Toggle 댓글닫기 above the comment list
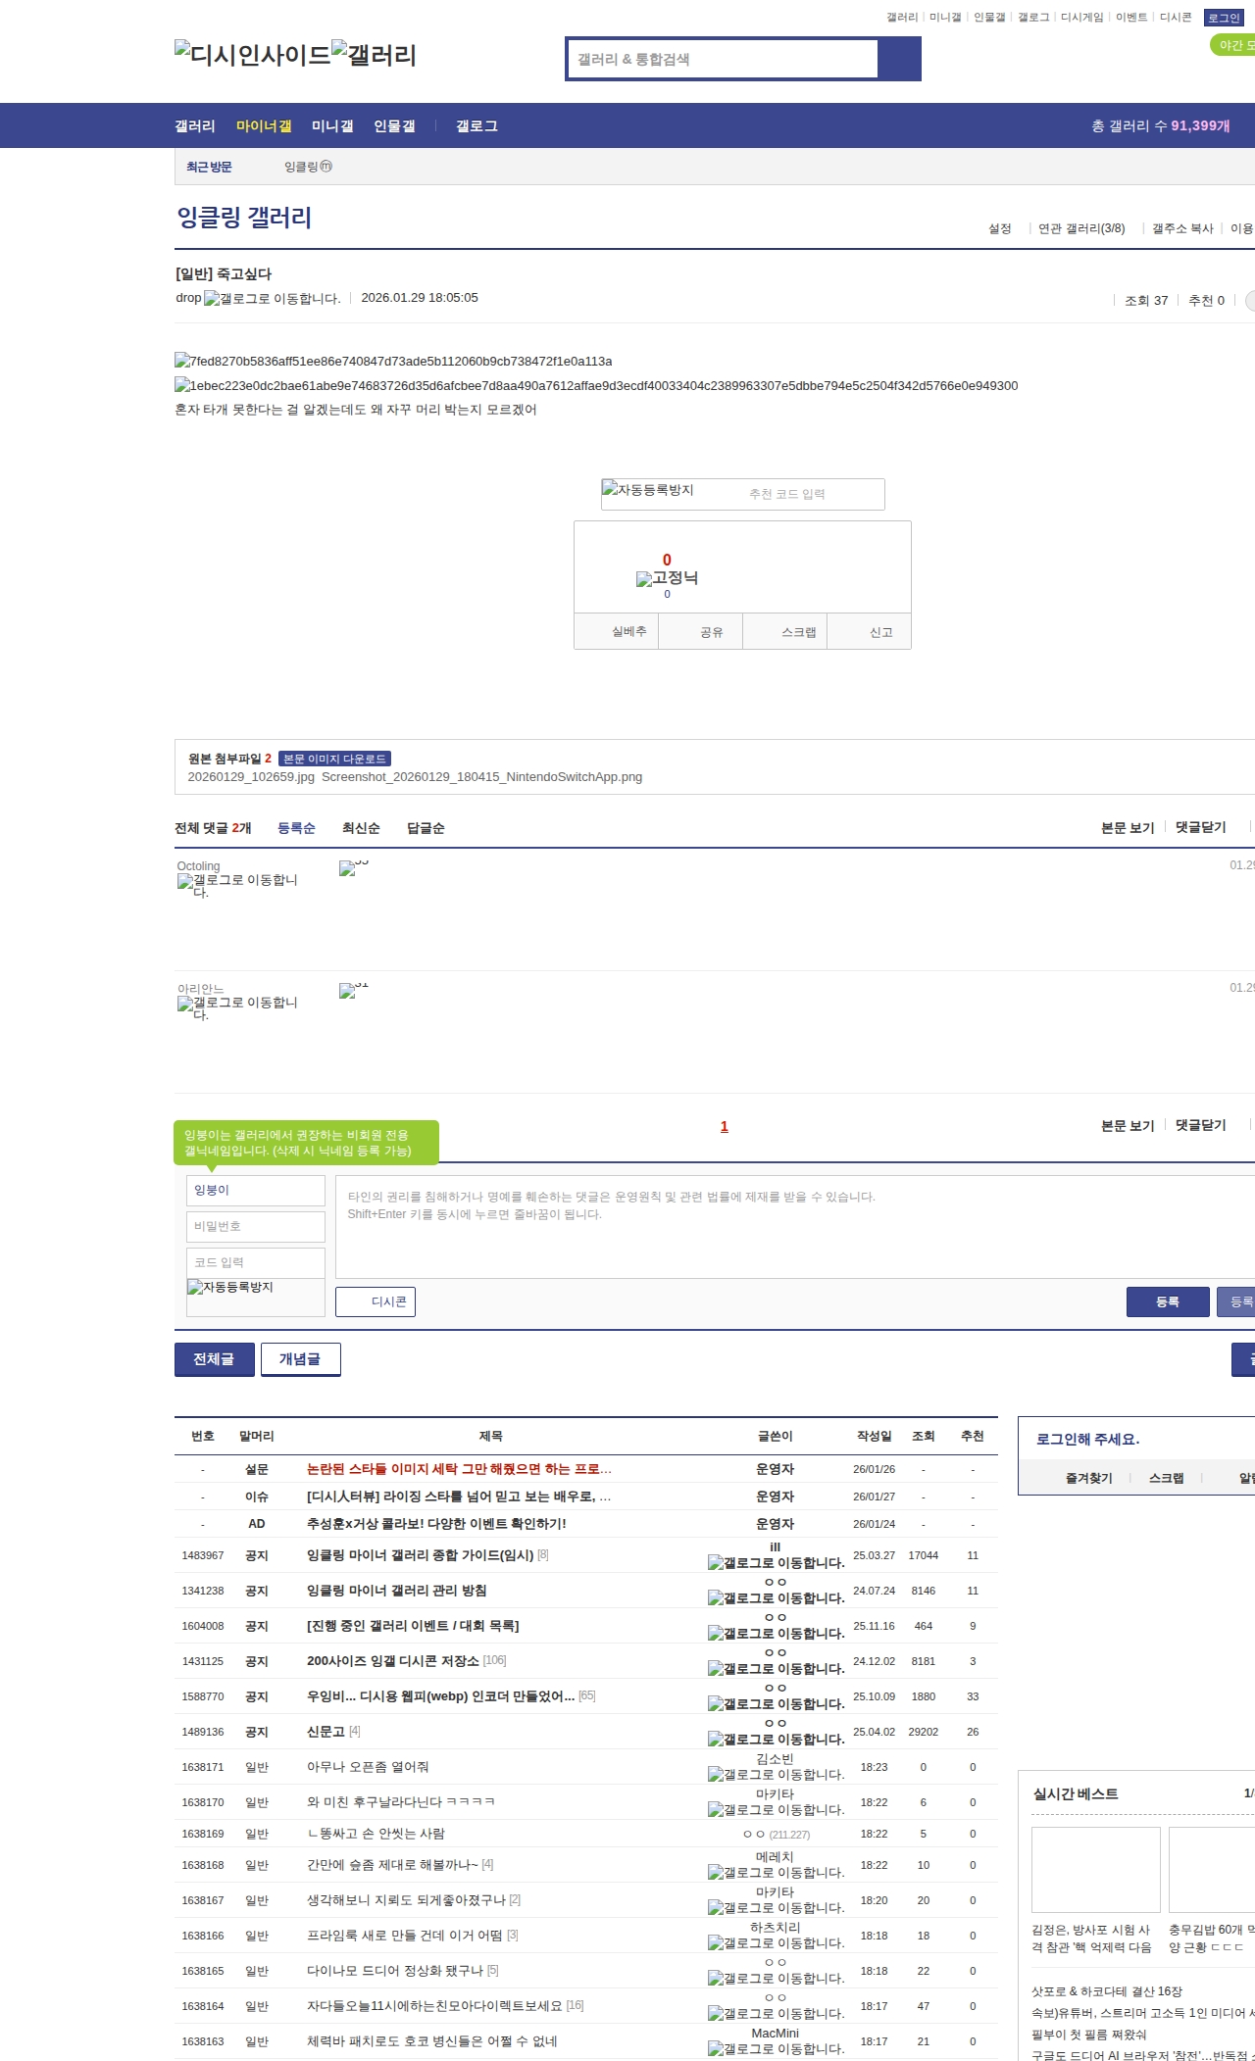The height and width of the screenshot is (2061, 1255). click(x=1200, y=827)
